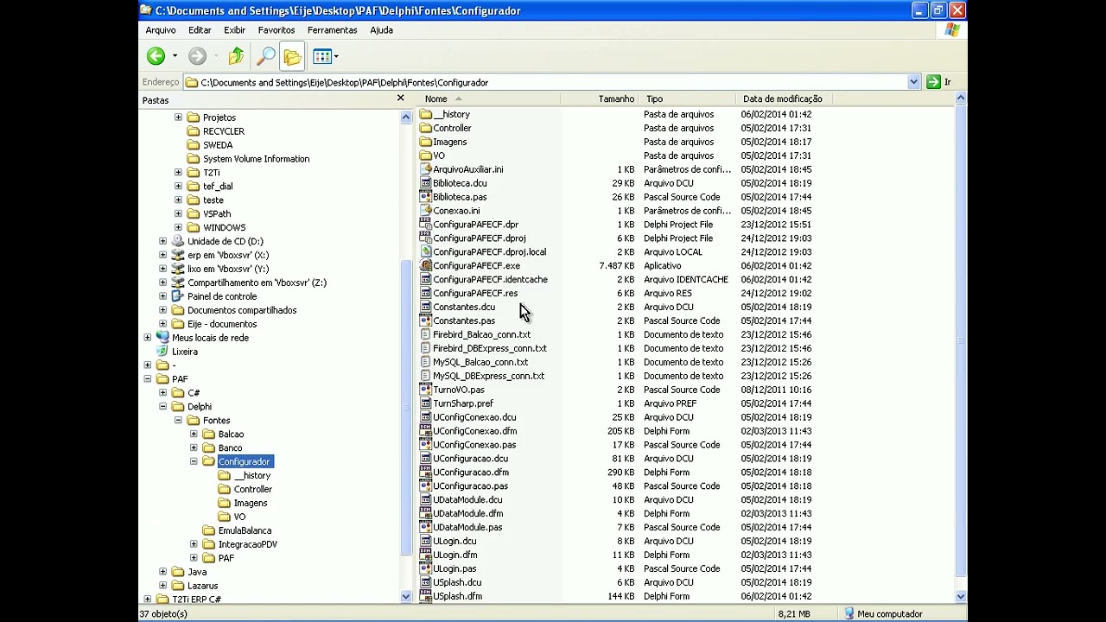Open the Views mode button
Screen dimensions: 1106x622
[x=322, y=56]
